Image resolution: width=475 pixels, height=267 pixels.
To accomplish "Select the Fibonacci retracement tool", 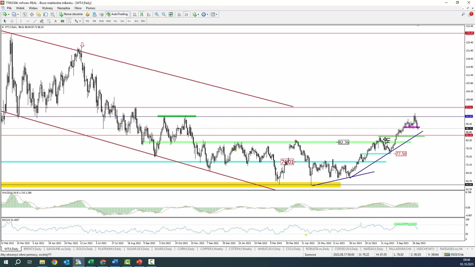I will [x=49, y=21].
